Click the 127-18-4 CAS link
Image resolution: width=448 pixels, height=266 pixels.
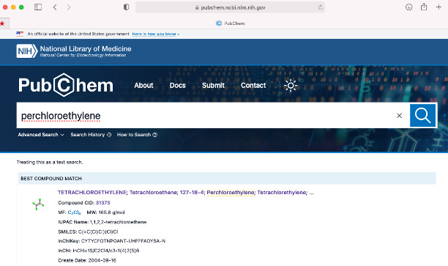click(192, 192)
